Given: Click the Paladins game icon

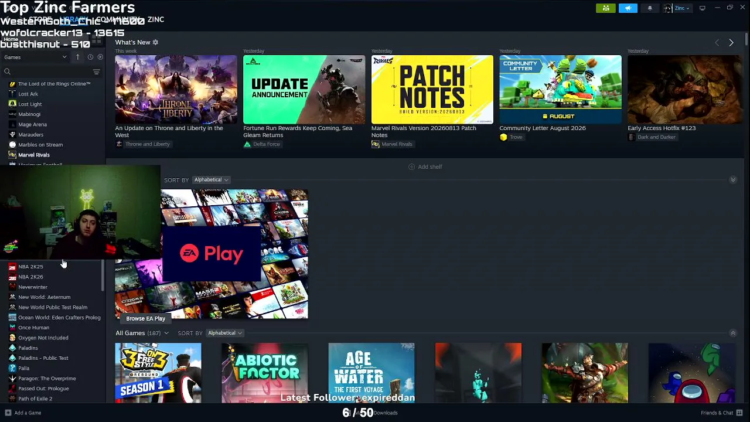Looking at the screenshot, I should click(x=12, y=348).
